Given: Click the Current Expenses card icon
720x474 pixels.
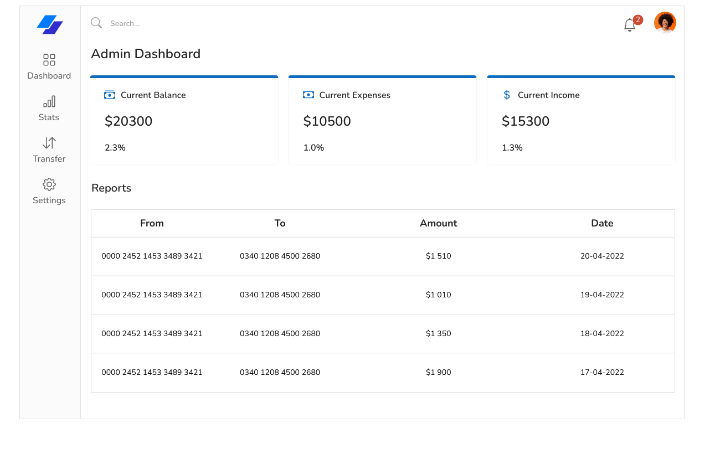Looking at the screenshot, I should 308,95.
